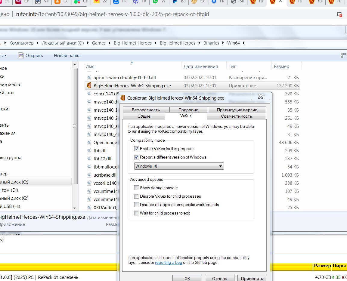
Task: Click the Применить button
Action: (x=252, y=278)
